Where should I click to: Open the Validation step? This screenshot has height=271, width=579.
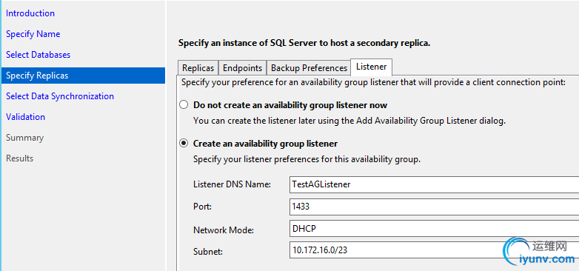pyautogui.click(x=25, y=117)
